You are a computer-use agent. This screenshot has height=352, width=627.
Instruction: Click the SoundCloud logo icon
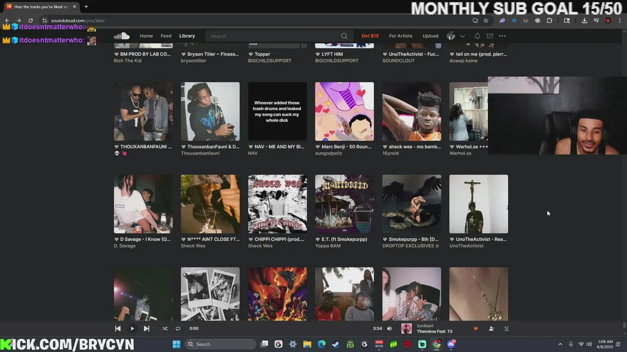tap(121, 36)
